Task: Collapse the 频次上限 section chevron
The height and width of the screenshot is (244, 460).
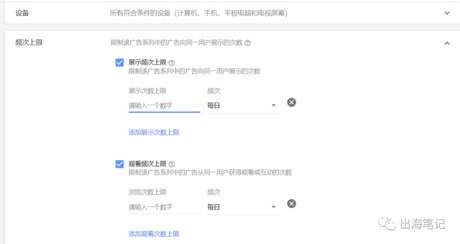Action: click(447, 43)
